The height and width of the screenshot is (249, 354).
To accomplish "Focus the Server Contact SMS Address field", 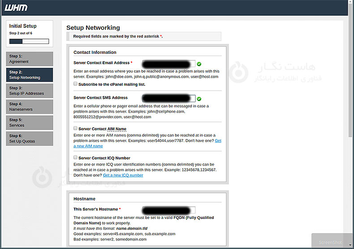I will coord(168,98).
